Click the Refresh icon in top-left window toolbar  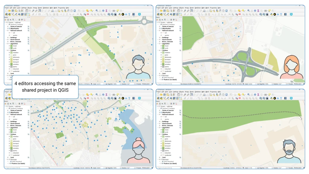(x=75, y=11)
